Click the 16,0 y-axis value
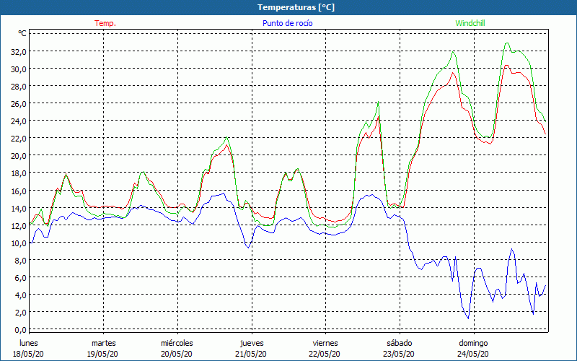 pyautogui.click(x=19, y=191)
